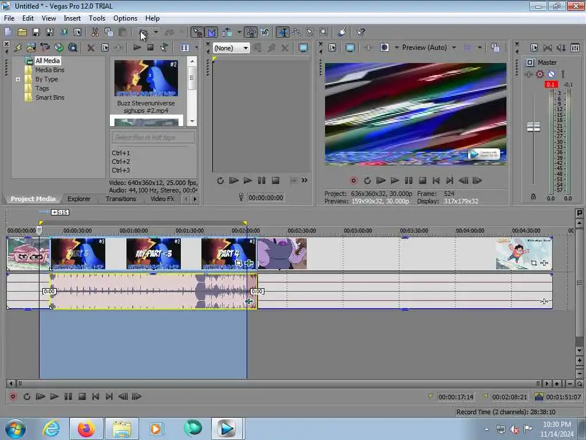Click the New project icon in the main toolbar

(x=8, y=33)
